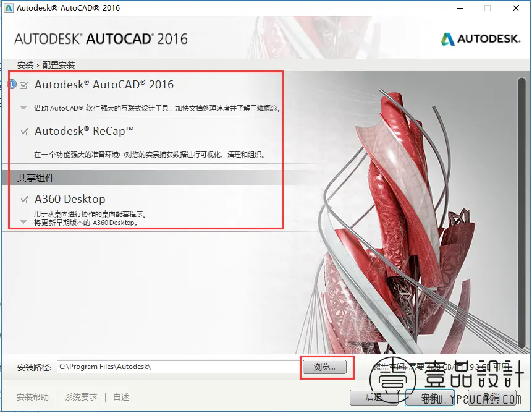Viewport: 532px width, 413px height.
Task: Close the AutoCAD 2016 installer window
Action: pyautogui.click(x=516, y=8)
